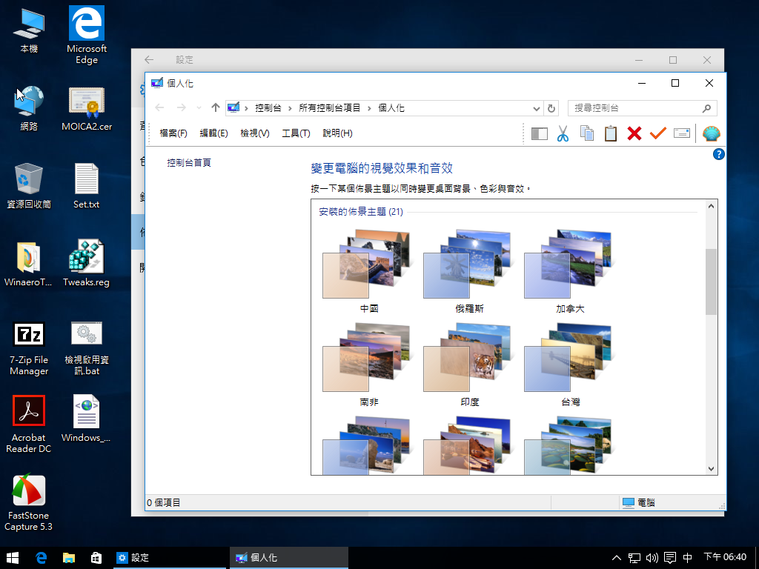
Task: Click the Cut scissors toolbar icon
Action: [x=563, y=133]
